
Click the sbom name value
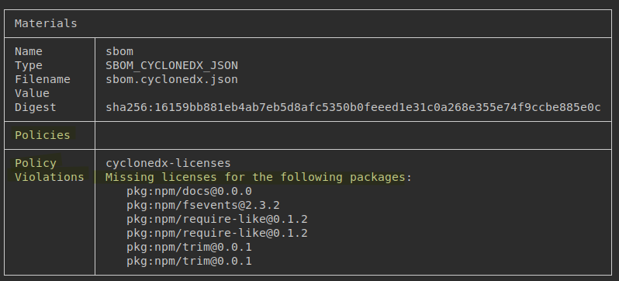tap(119, 51)
